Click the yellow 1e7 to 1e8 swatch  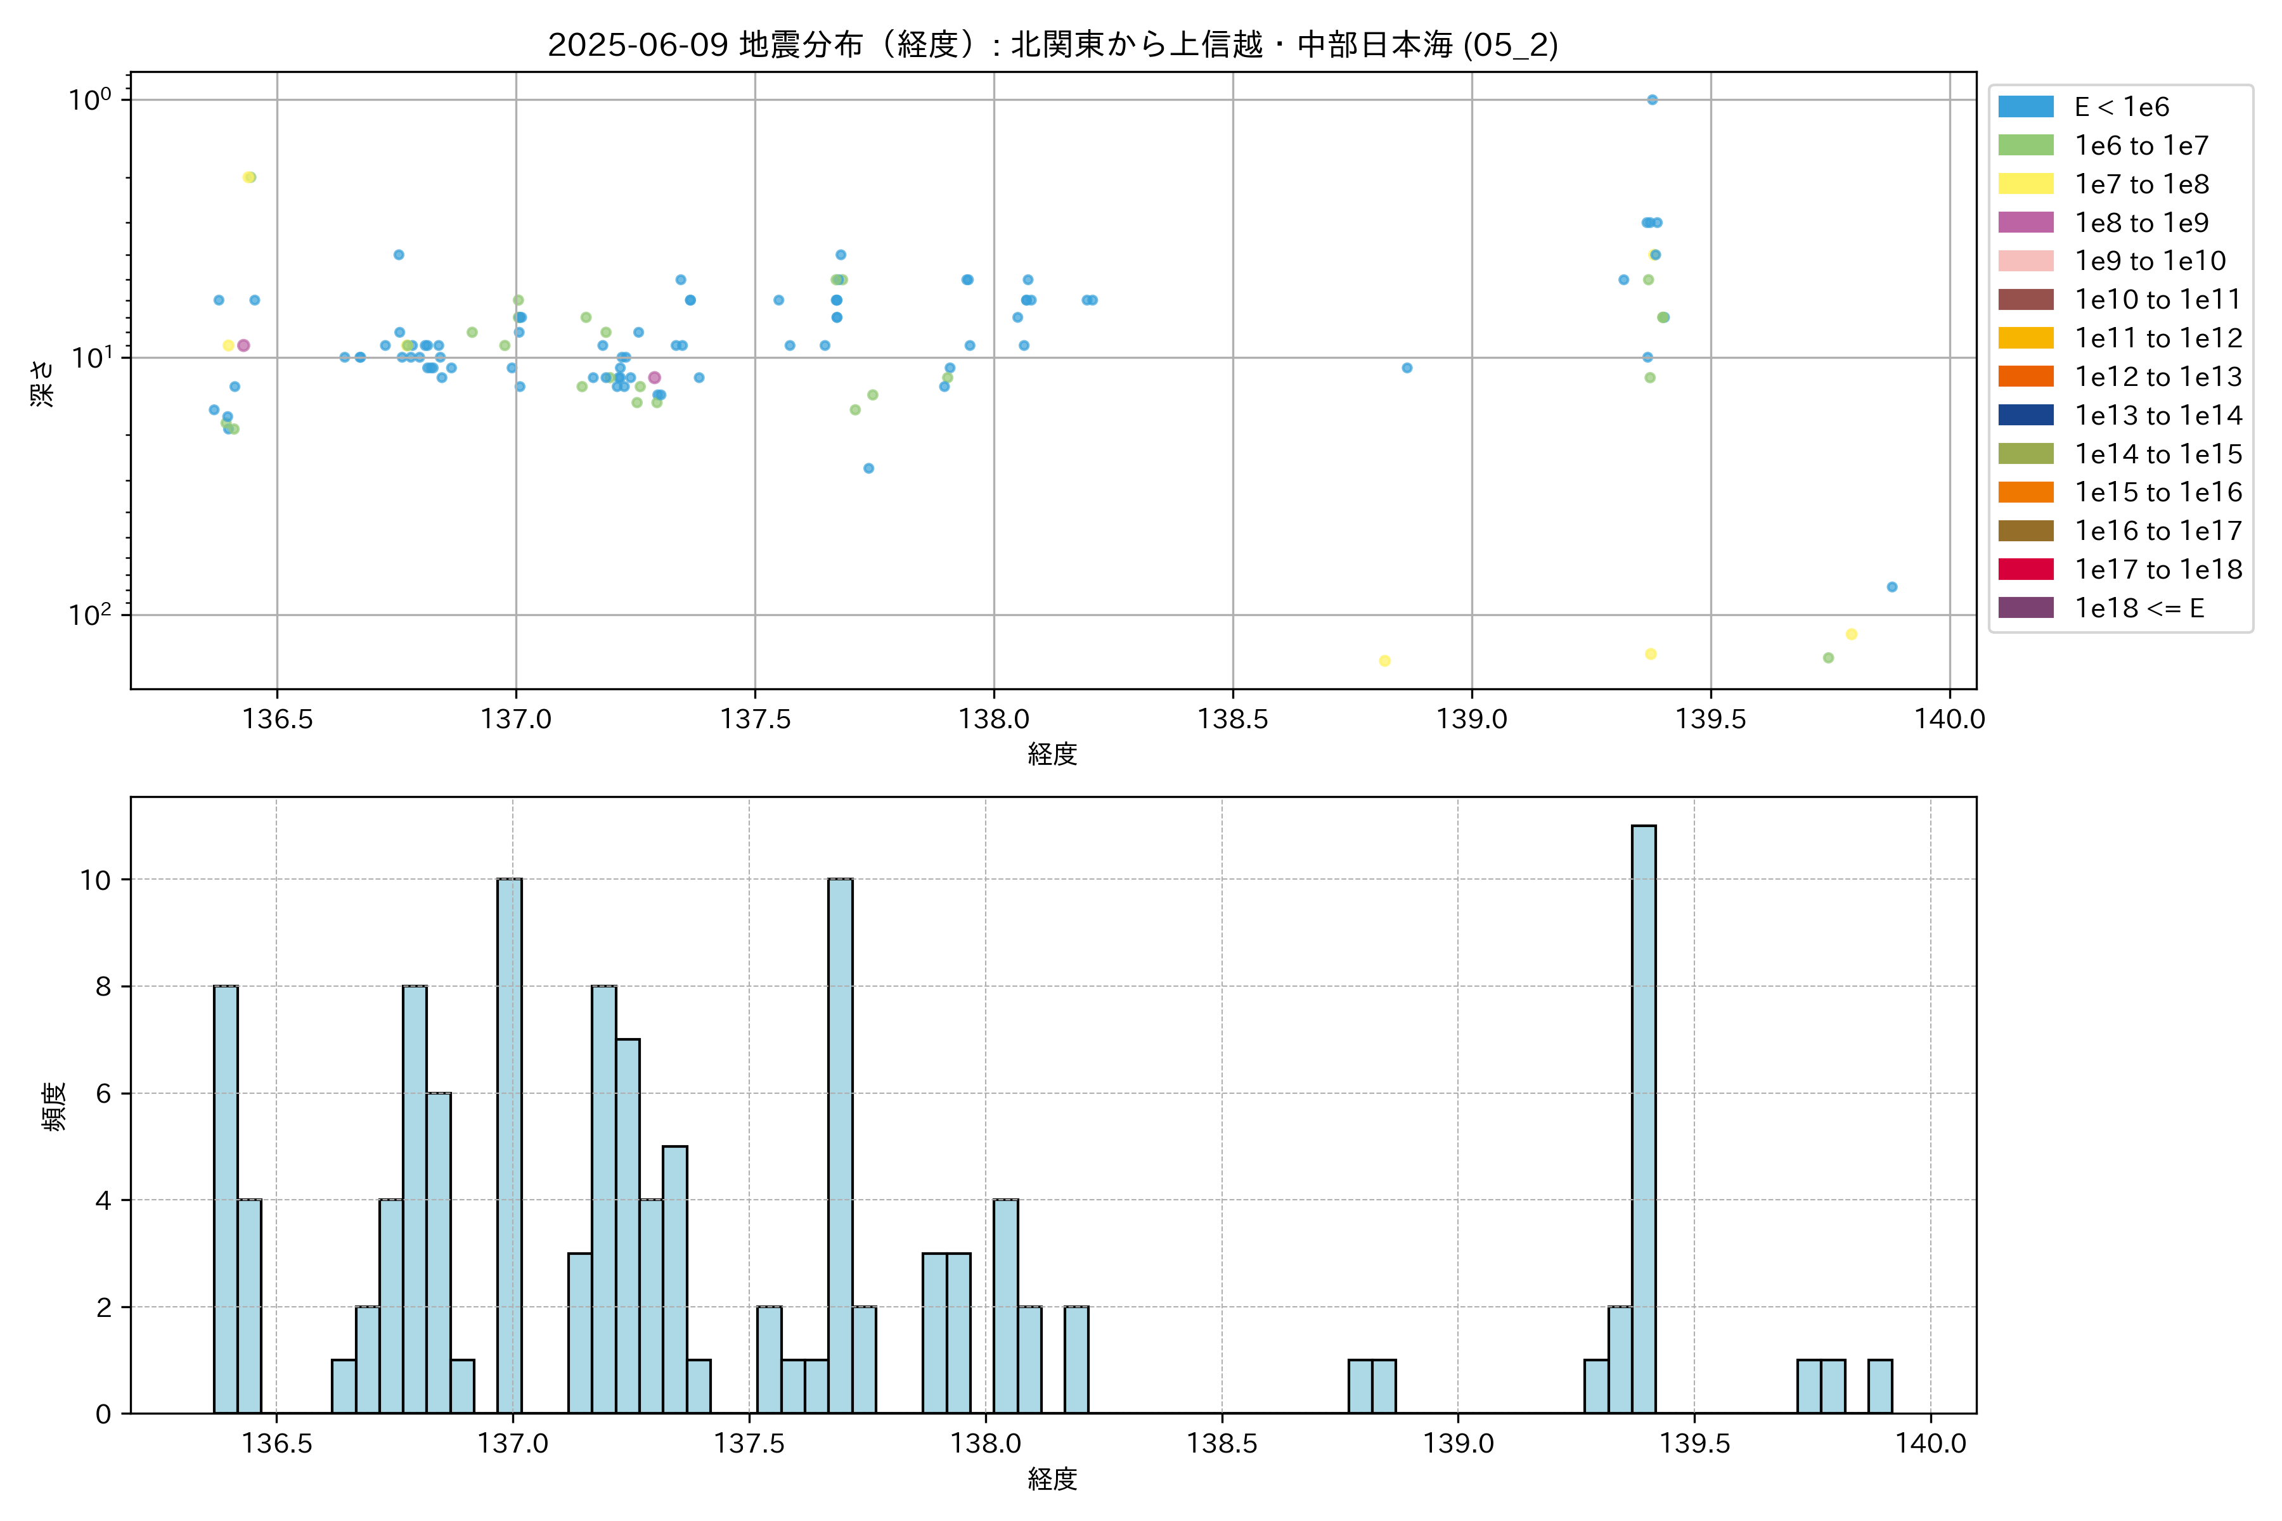[x=2026, y=184]
